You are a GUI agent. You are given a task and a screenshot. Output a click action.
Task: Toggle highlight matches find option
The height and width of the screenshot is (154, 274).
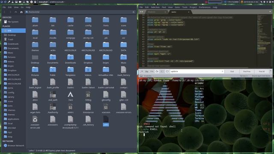167,71
